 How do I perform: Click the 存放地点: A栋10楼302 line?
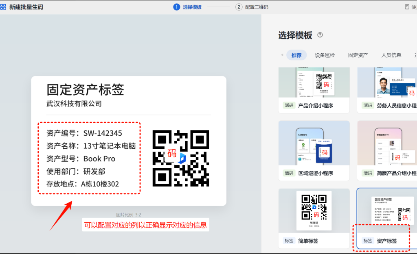[x=83, y=184]
